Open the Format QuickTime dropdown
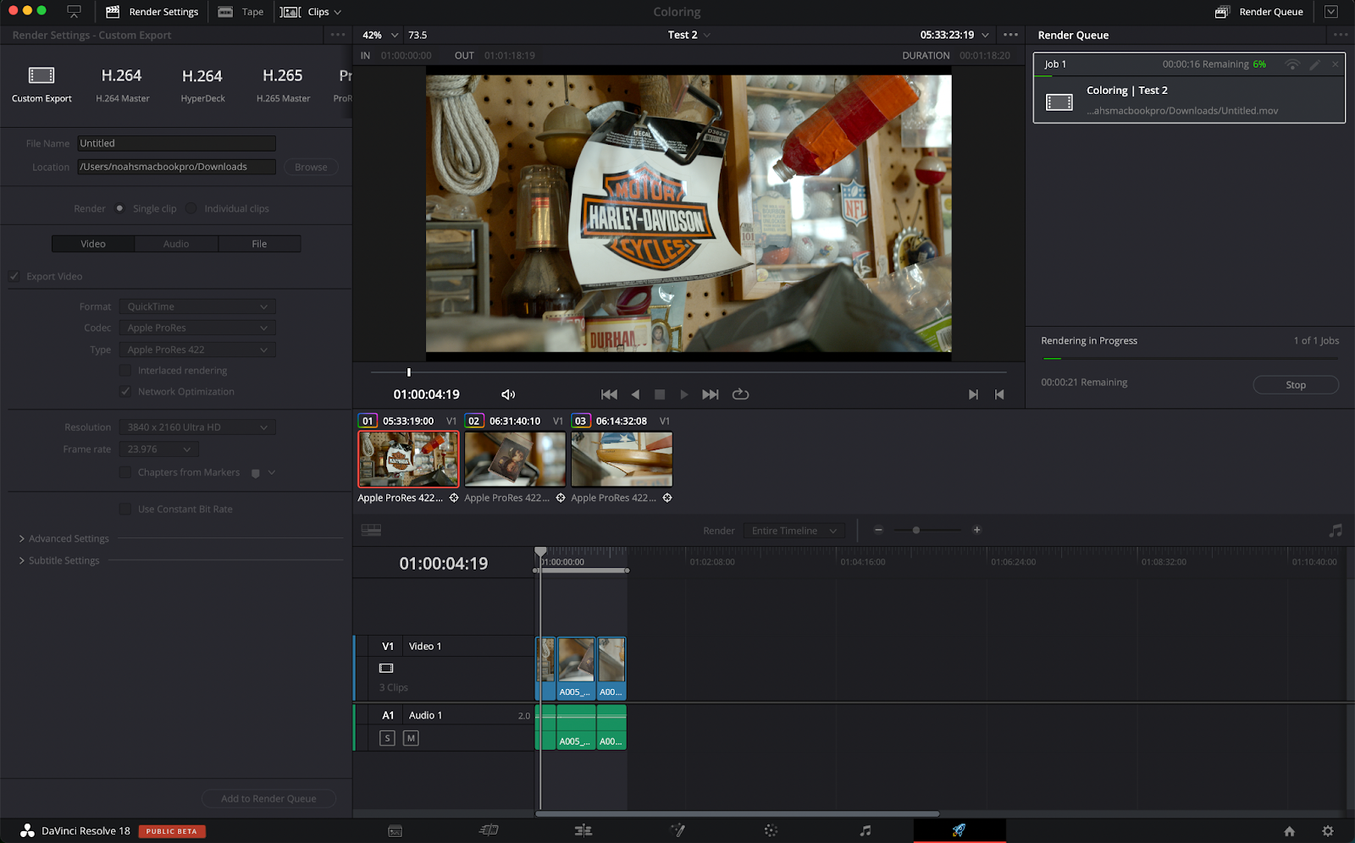Viewport: 1355px width, 843px height. 197,306
